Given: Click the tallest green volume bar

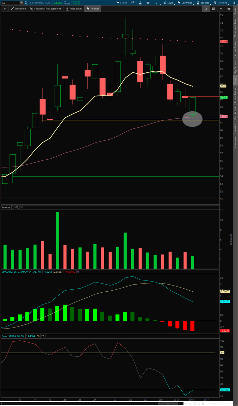Looking at the screenshot, I should tap(58, 240).
